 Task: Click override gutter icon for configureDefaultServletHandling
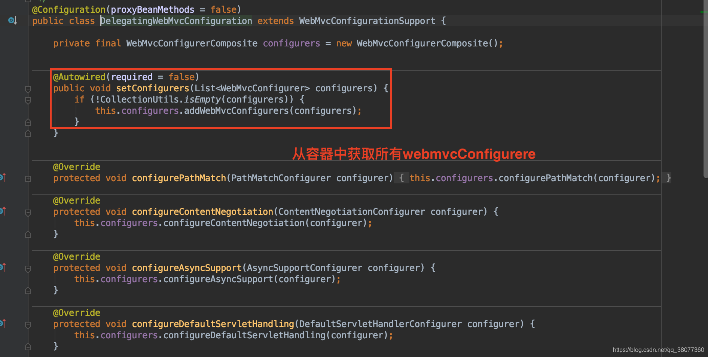(3, 324)
